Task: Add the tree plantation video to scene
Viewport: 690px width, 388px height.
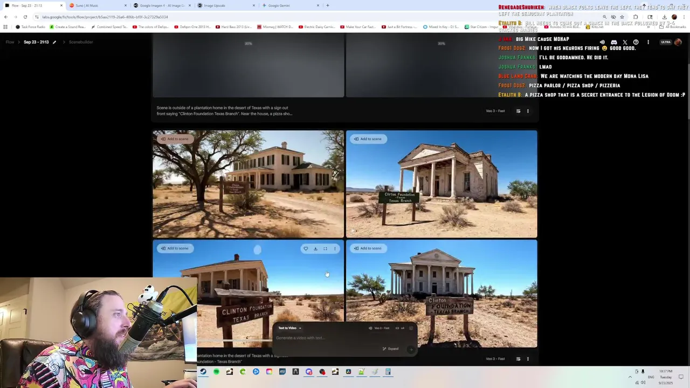Action: 174,139
